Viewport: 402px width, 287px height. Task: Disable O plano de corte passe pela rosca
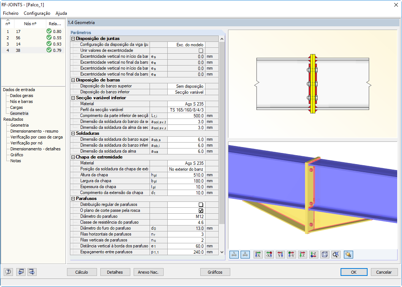(x=201, y=210)
